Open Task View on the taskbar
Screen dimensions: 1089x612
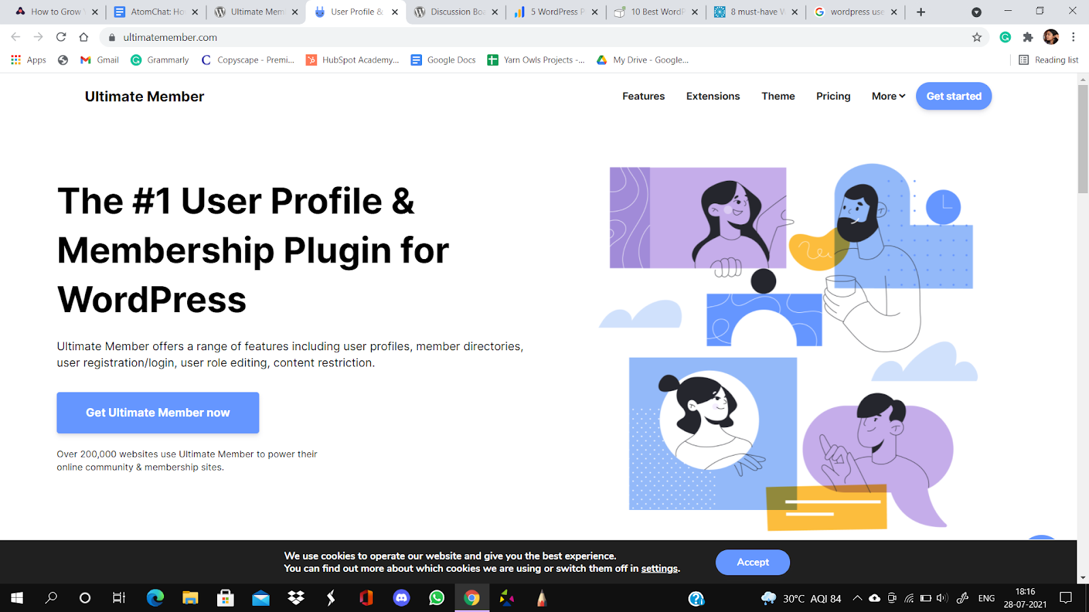tap(119, 598)
